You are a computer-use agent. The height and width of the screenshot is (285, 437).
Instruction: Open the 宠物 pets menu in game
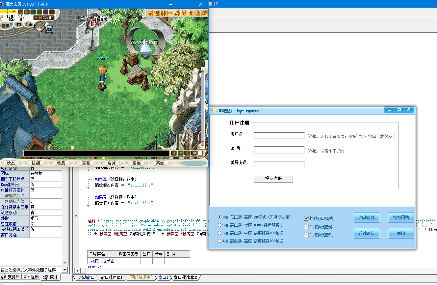pos(86,163)
